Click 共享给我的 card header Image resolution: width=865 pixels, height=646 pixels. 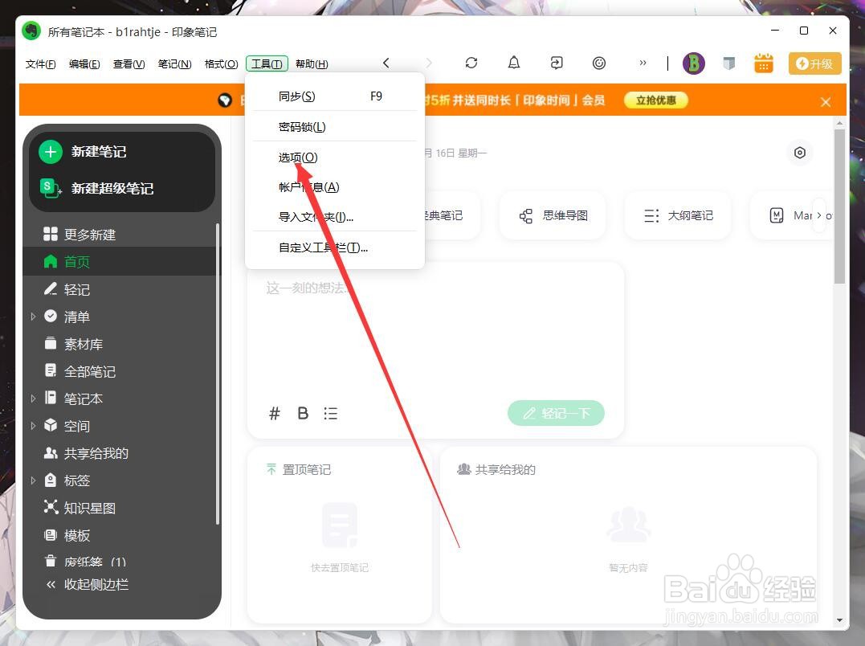coord(496,469)
